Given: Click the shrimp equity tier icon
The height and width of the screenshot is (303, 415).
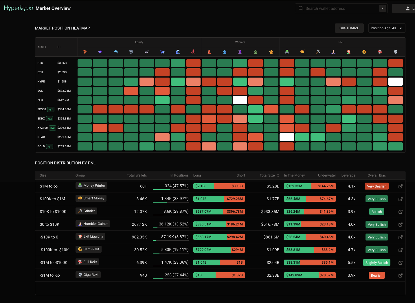Looking at the screenshot, I should (85, 52).
